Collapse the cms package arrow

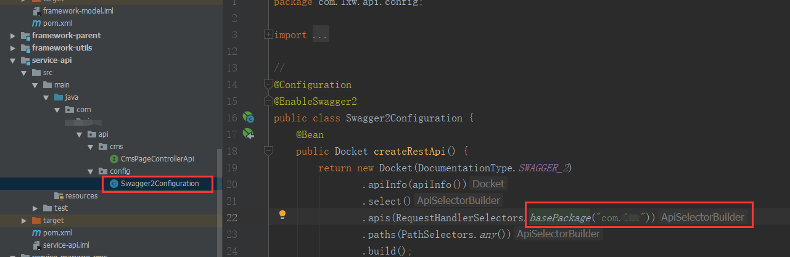pyautogui.click(x=91, y=146)
